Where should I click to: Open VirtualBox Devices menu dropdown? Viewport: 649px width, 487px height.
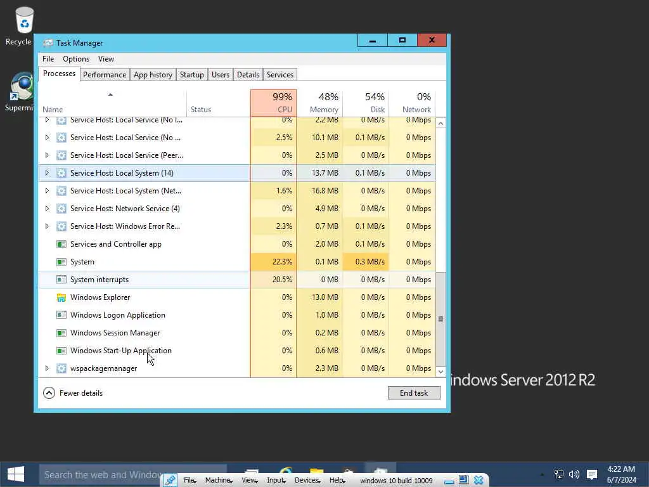click(x=307, y=481)
